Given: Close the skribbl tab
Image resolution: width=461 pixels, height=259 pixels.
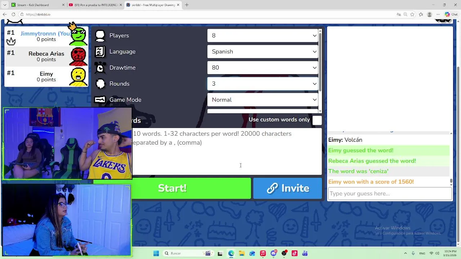Looking at the screenshot, I should pos(178,5).
